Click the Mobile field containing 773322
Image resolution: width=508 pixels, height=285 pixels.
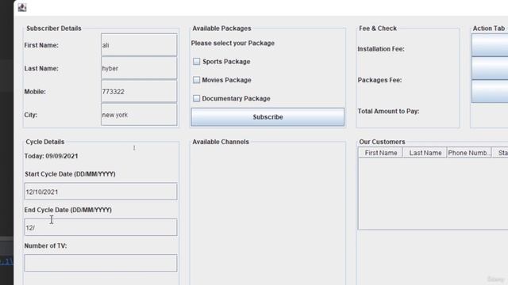pos(139,92)
